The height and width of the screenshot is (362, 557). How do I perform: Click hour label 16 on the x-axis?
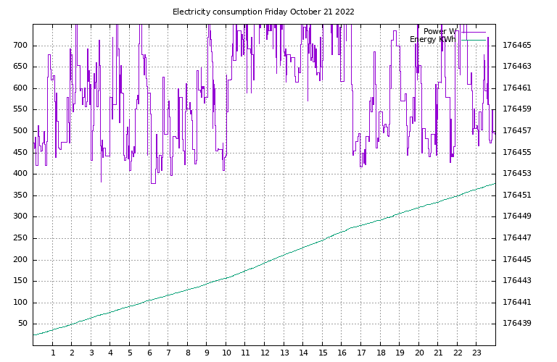342,353
